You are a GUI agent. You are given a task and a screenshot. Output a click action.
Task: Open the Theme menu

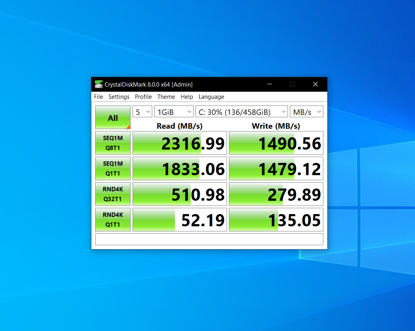click(x=166, y=97)
